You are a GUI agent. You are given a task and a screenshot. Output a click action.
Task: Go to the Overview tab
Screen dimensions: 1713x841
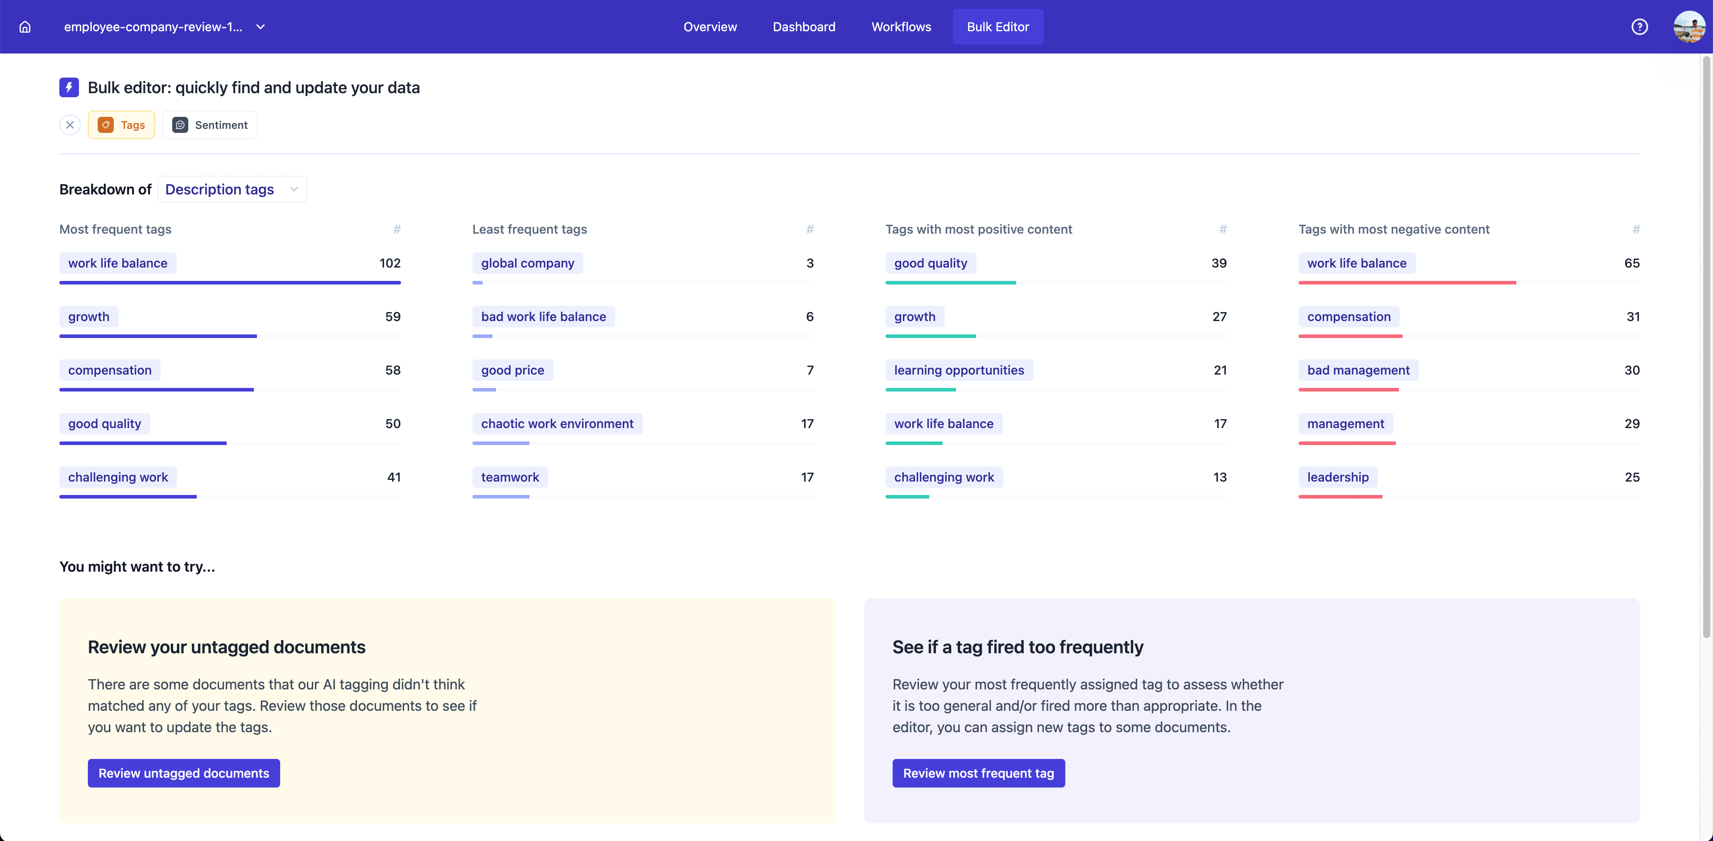(710, 27)
